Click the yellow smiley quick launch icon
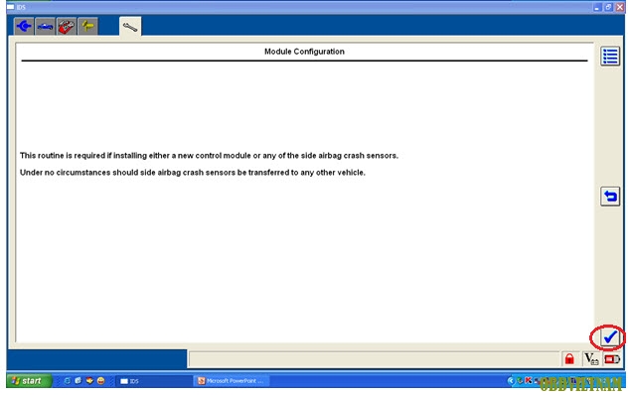The width and height of the screenshot is (629, 395). pyautogui.click(x=100, y=380)
